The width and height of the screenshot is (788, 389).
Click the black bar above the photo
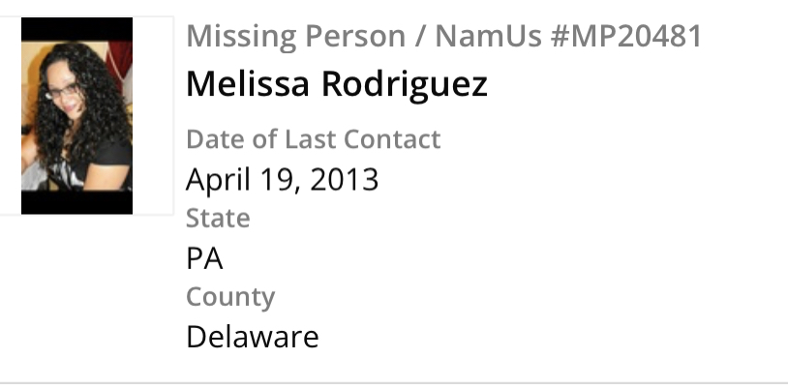[76, 28]
